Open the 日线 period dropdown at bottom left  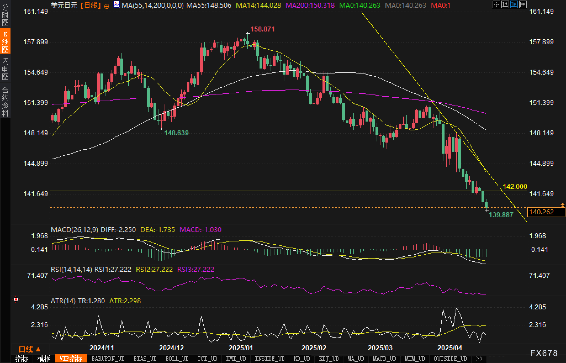[29, 349]
